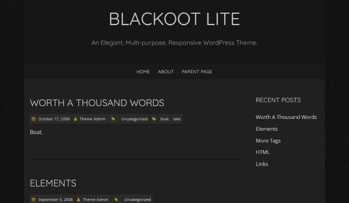The height and width of the screenshot is (203, 349).
Task: Open More Tags in Recent Posts
Action: (x=268, y=141)
